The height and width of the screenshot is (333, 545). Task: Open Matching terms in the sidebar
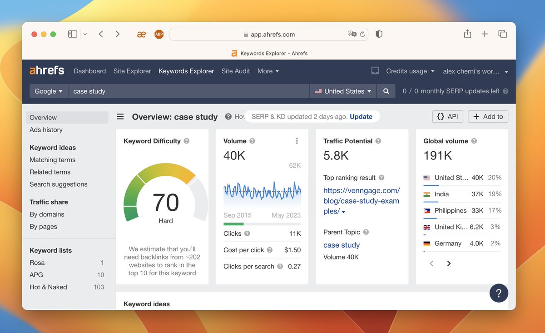52,159
